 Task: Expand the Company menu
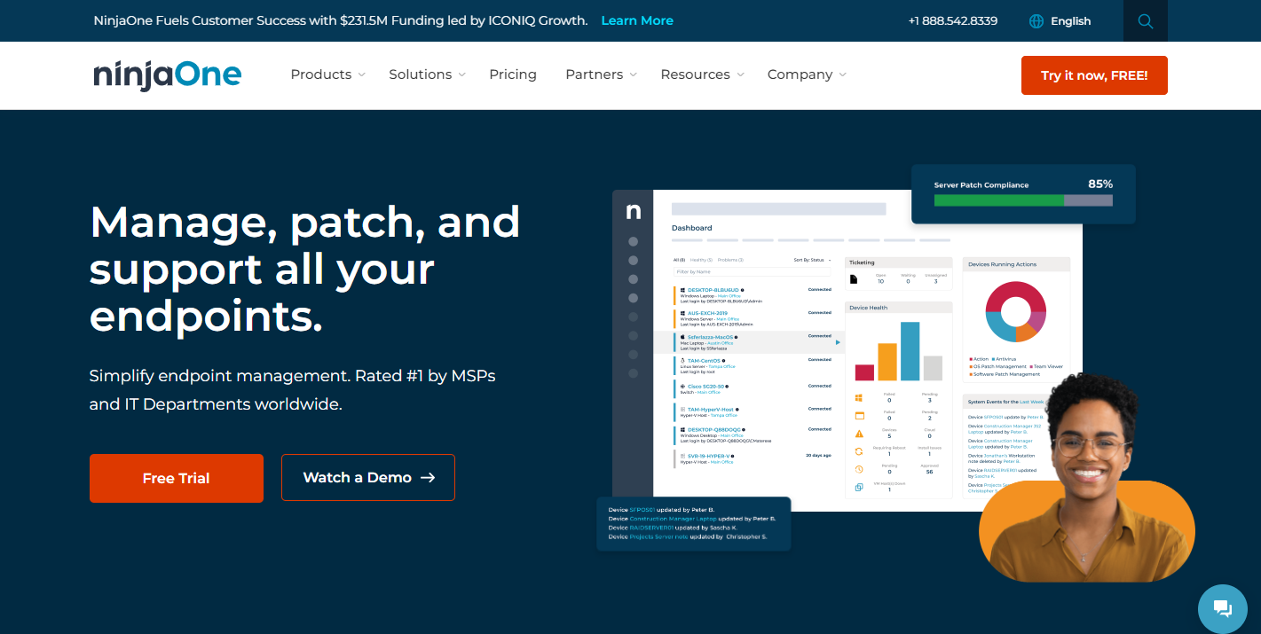point(807,74)
